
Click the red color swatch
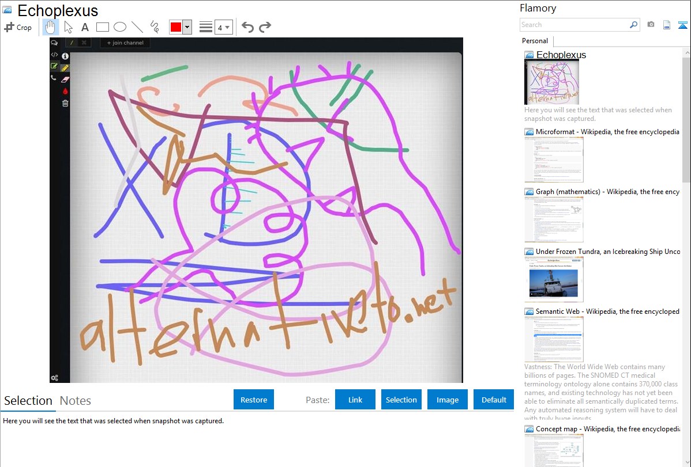tap(176, 27)
